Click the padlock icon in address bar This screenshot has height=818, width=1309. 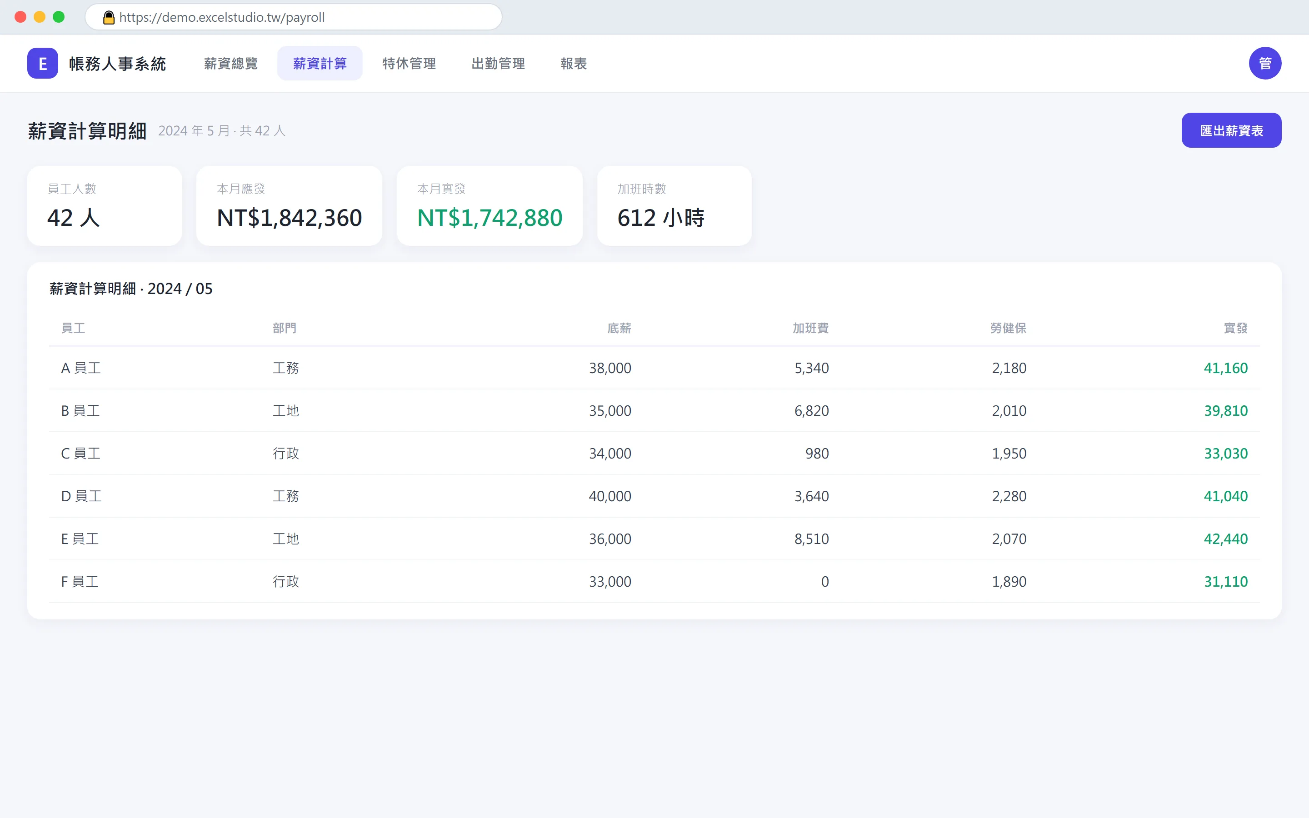pos(109,17)
